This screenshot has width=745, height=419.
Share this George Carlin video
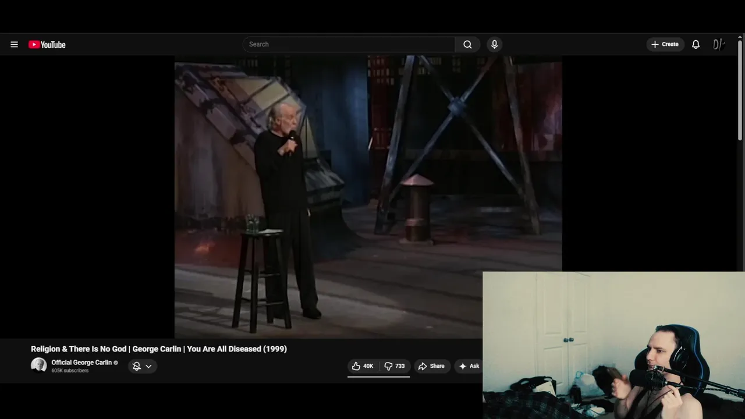tap(431, 366)
